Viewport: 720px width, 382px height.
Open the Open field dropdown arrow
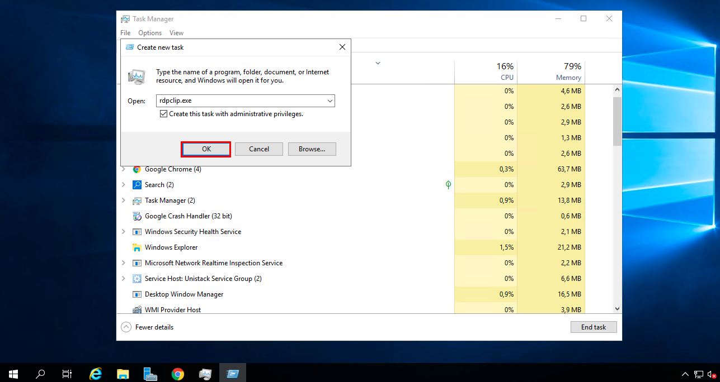[330, 101]
